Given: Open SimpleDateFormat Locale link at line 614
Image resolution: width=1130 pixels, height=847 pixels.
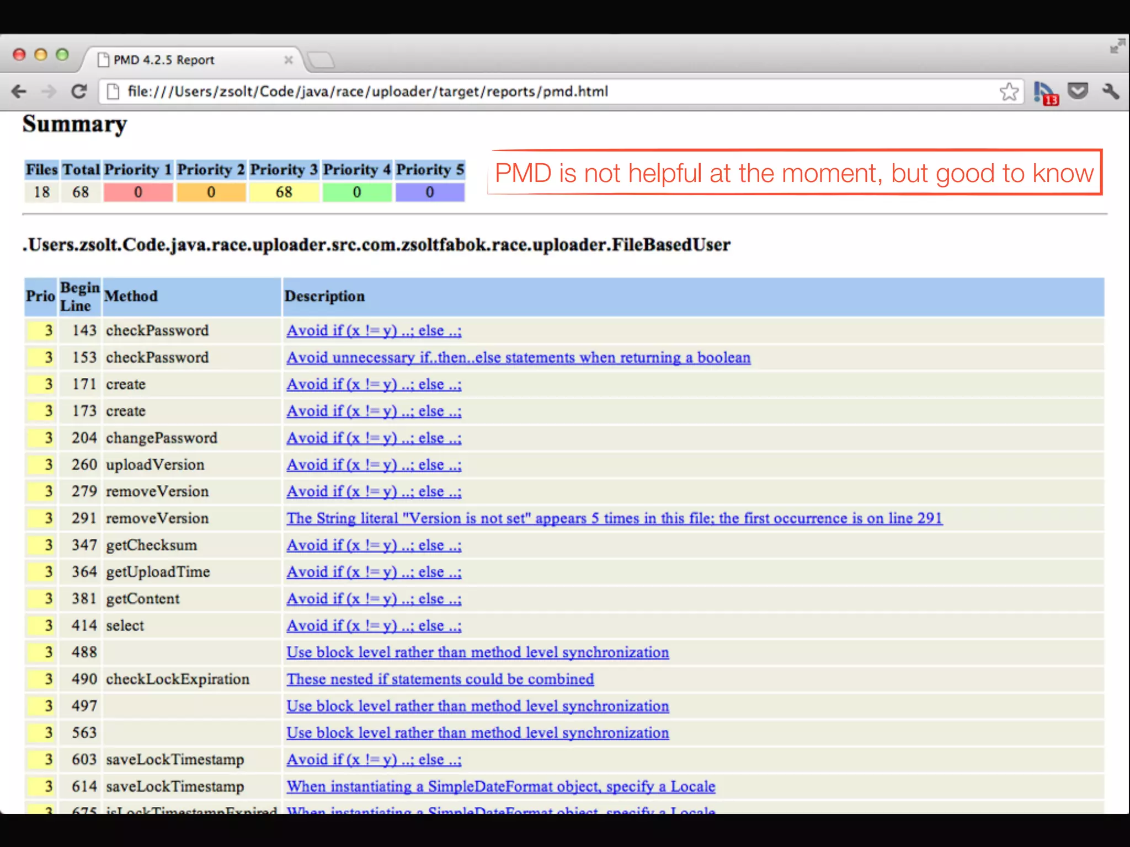Looking at the screenshot, I should click(x=500, y=787).
